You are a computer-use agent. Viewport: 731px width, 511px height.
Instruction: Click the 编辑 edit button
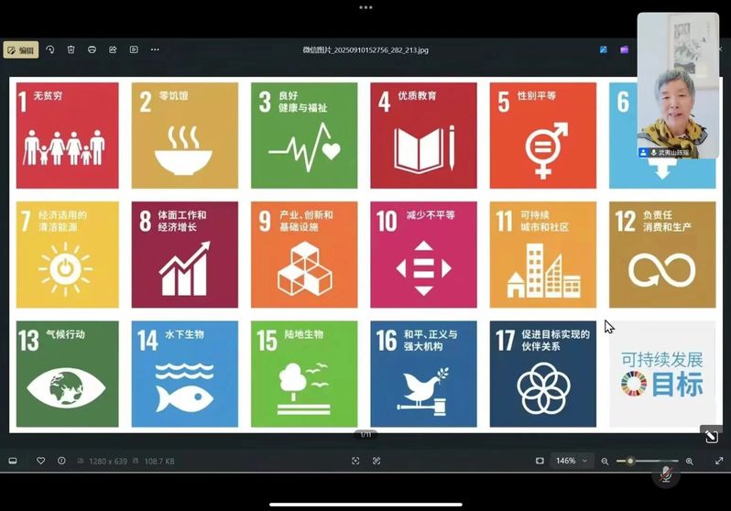[21, 49]
